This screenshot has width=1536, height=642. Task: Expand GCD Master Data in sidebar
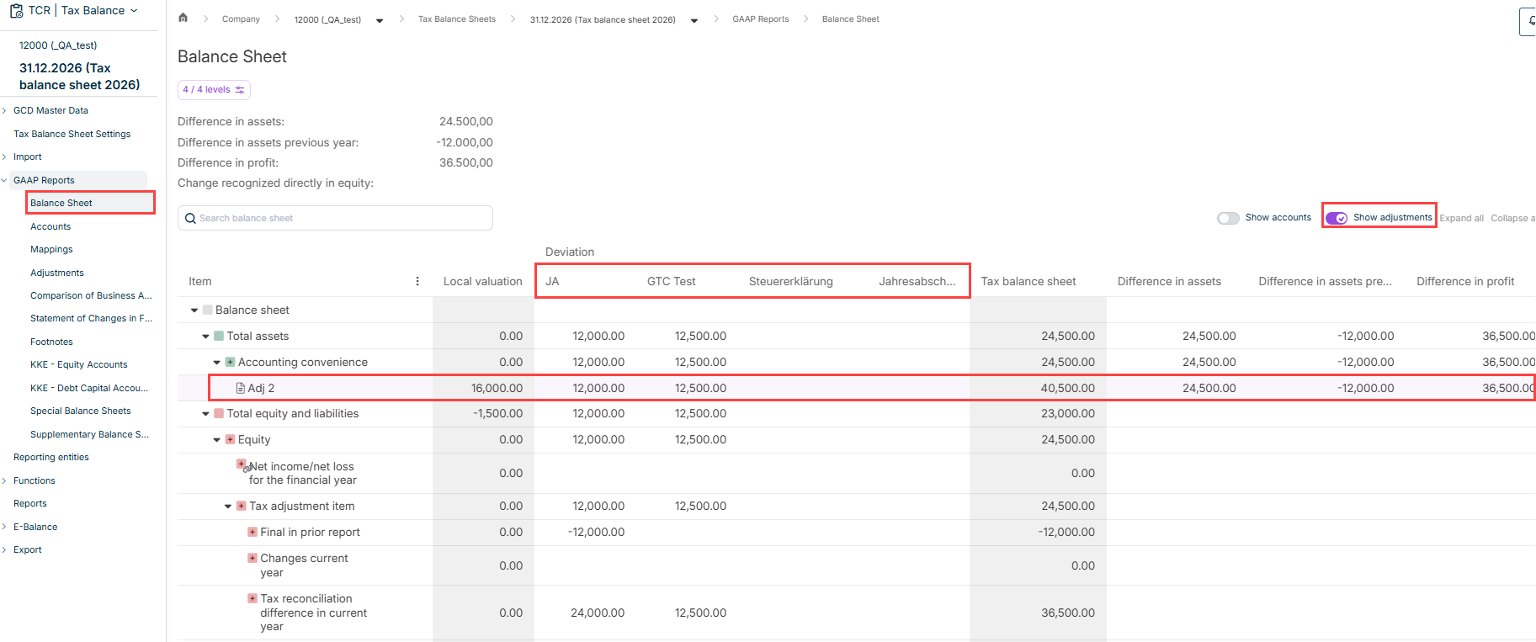4,110
